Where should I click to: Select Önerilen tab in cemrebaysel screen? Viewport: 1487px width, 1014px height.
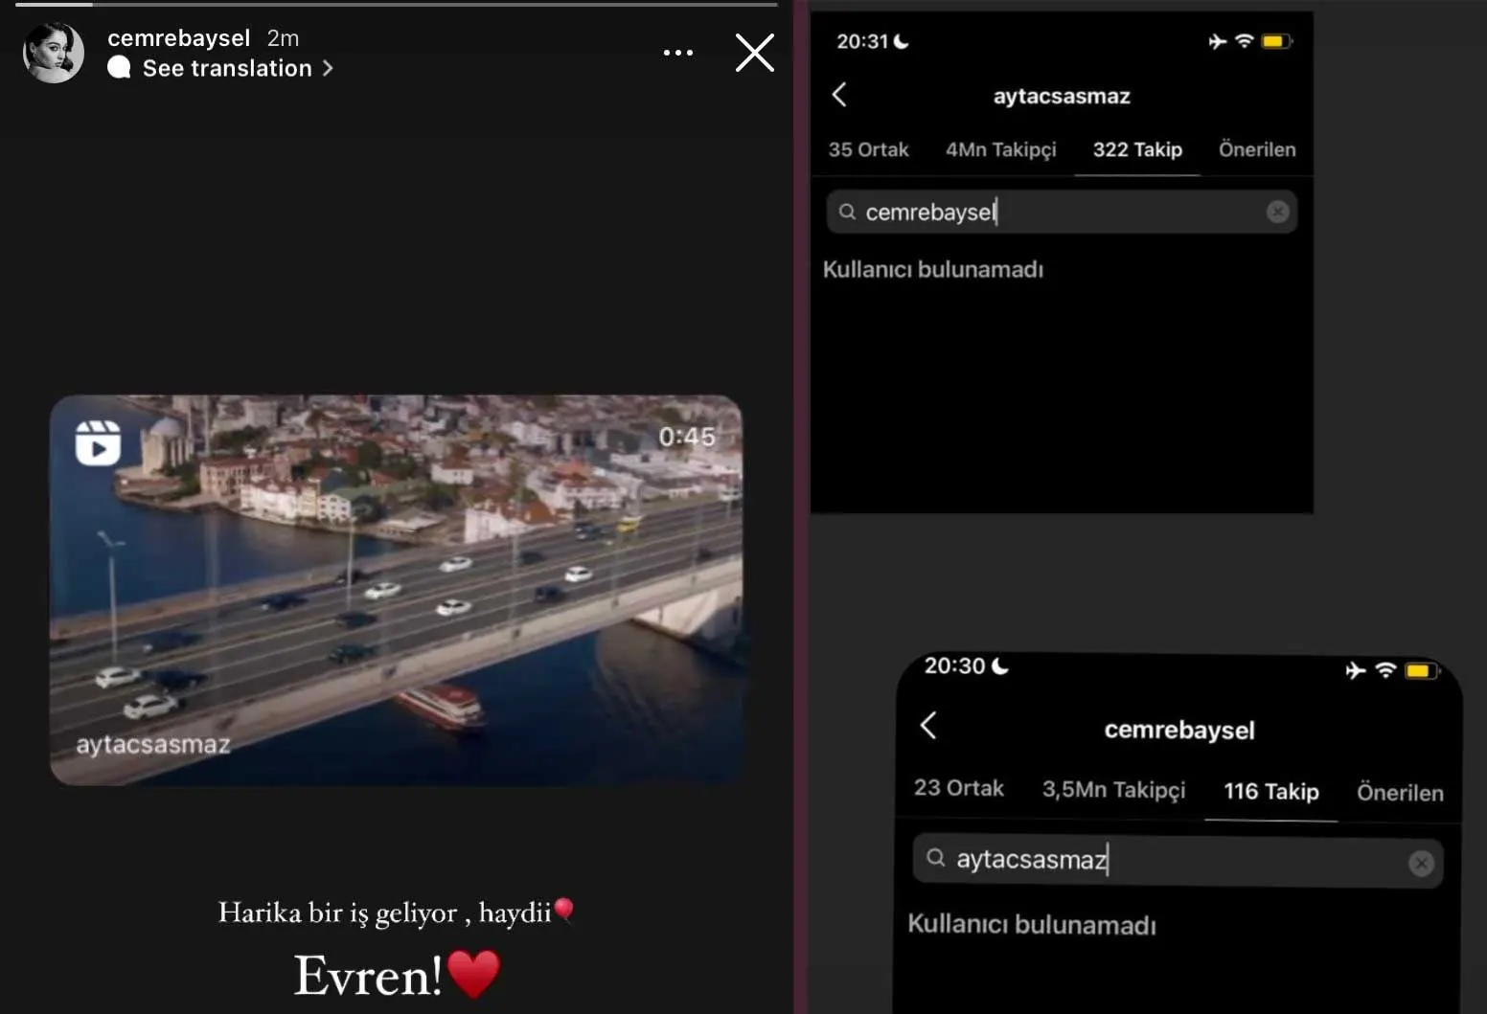1400,793
